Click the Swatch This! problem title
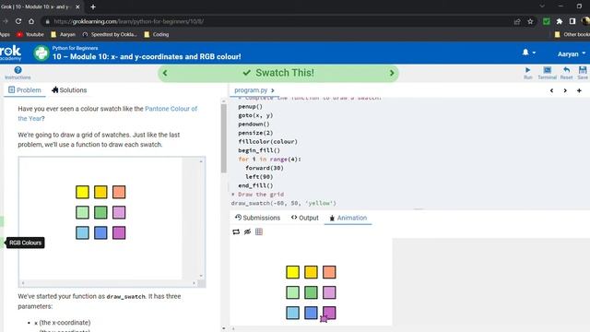This screenshot has height=332, width=590. (285, 73)
